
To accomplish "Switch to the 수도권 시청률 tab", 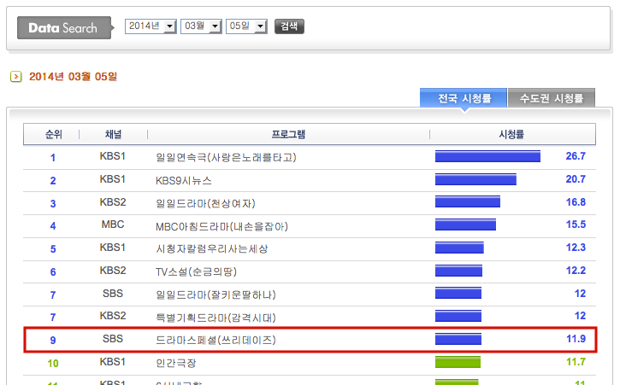I will point(552,98).
